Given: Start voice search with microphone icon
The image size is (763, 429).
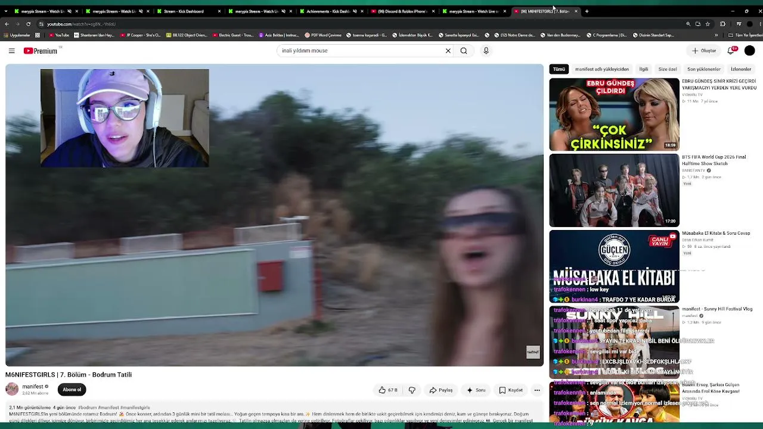Looking at the screenshot, I should pos(486,51).
